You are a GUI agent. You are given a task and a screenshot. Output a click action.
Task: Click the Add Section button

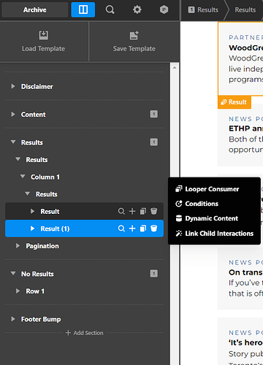(x=85, y=333)
